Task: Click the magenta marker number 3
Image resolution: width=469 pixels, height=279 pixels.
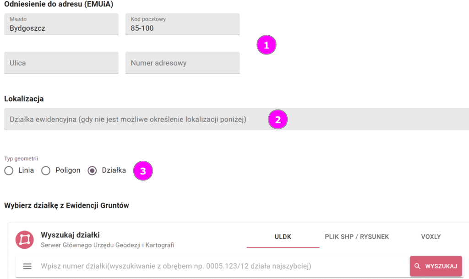Action: tap(143, 171)
